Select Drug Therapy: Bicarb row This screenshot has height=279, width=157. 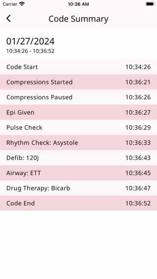(78, 188)
